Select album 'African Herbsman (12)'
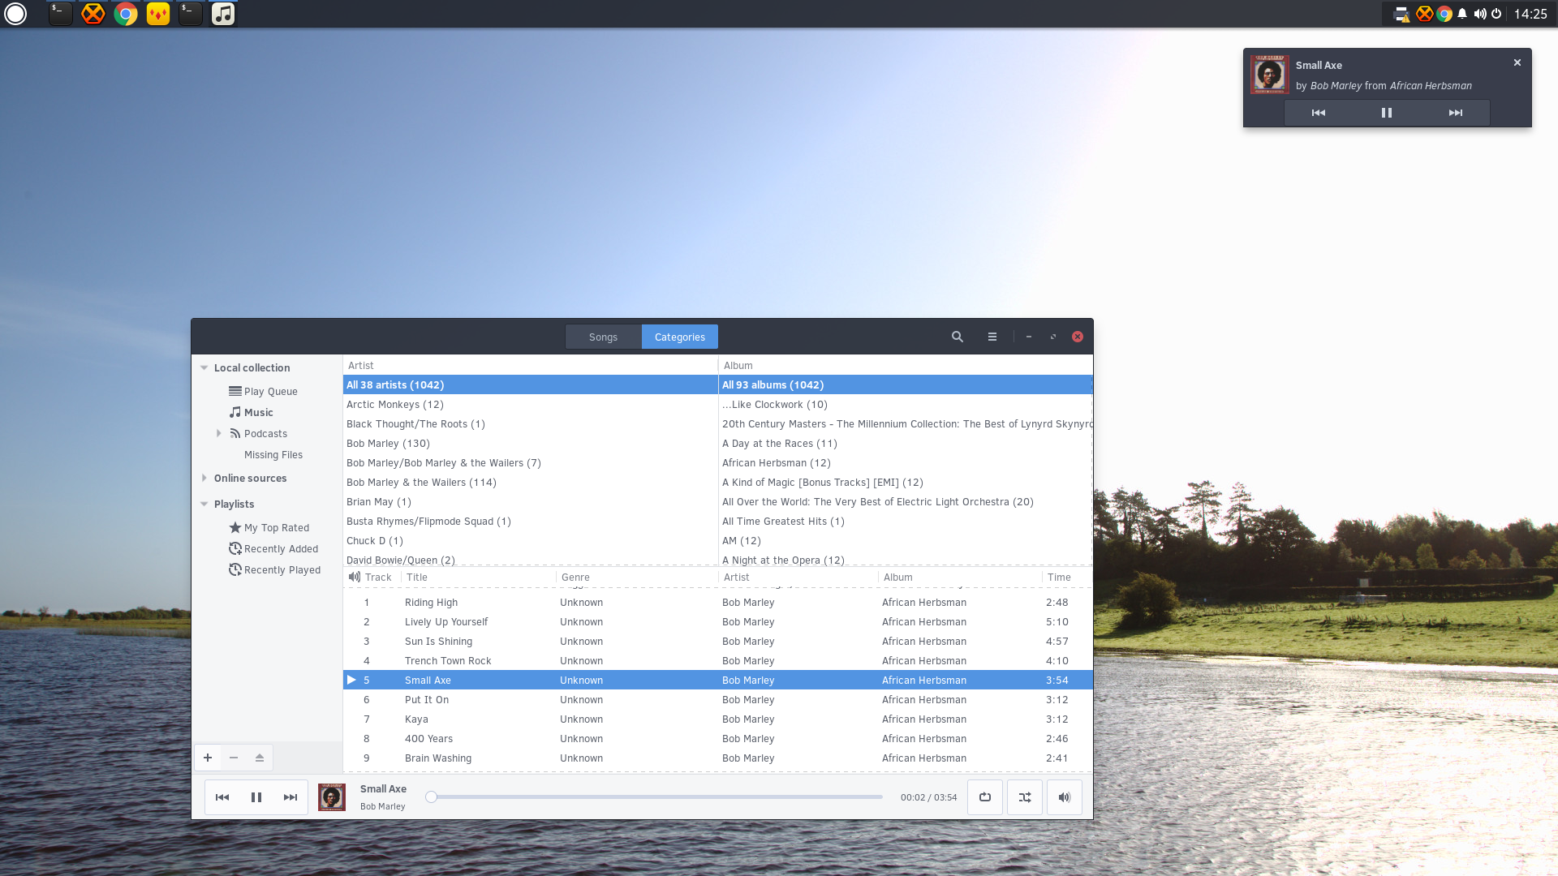 pos(906,462)
